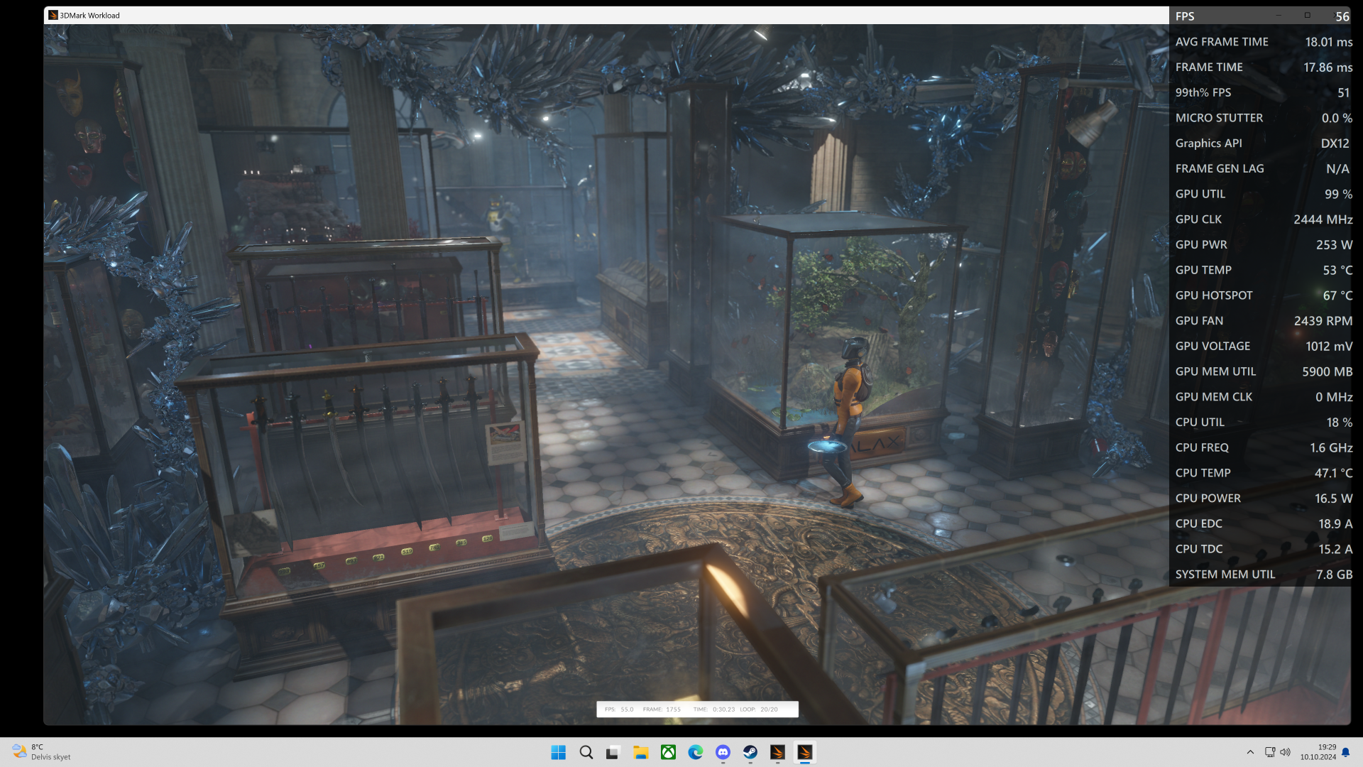The width and height of the screenshot is (1363, 767).
Task: Switch to Discord via taskbar icon
Action: click(723, 752)
